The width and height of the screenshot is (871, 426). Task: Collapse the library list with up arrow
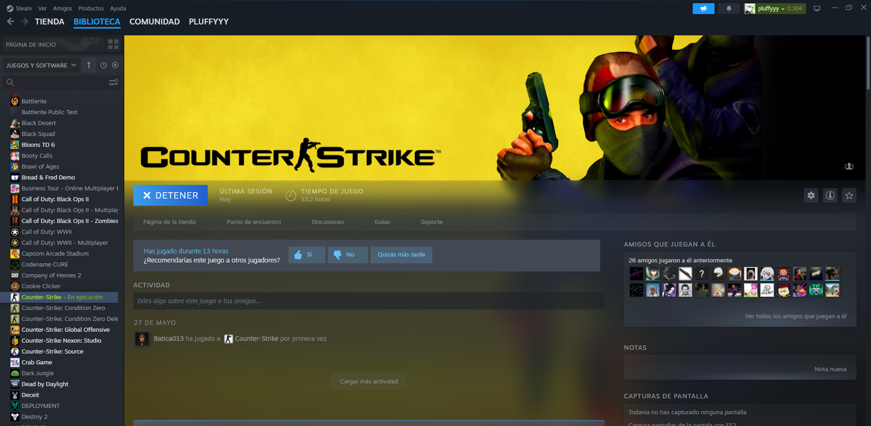(89, 65)
